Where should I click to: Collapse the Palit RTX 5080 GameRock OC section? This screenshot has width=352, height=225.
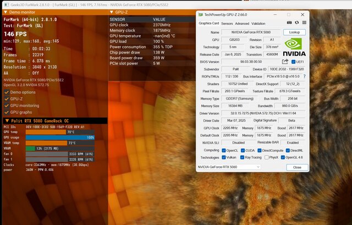coord(4,119)
